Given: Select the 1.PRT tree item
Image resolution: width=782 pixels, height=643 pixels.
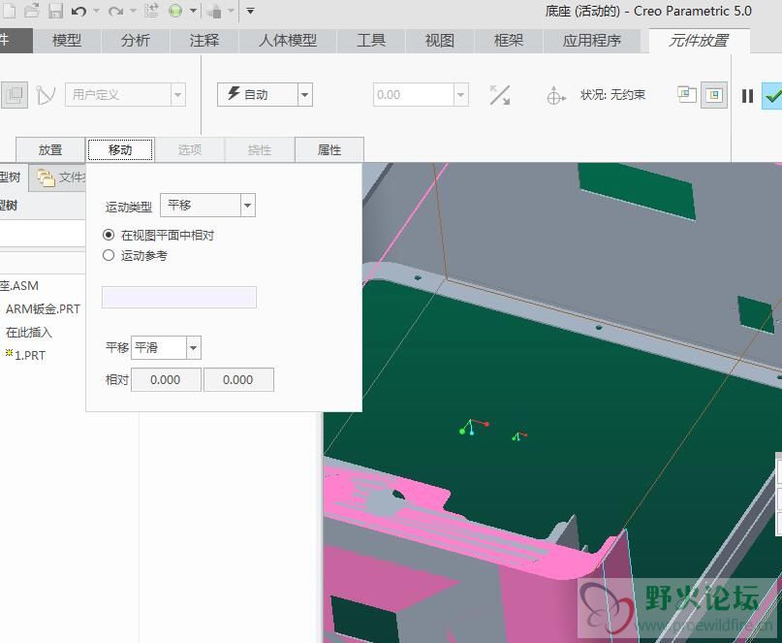Looking at the screenshot, I should tap(25, 355).
